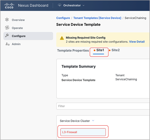Viewport: 150px width, 140px height.
Task: Click the Operate sidebar icon
Action: (7, 28)
